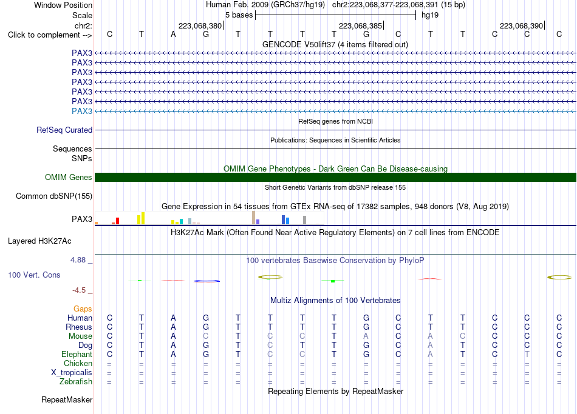Click the 4.88 upper conservation scale value
The image size is (577, 414).
[78, 260]
